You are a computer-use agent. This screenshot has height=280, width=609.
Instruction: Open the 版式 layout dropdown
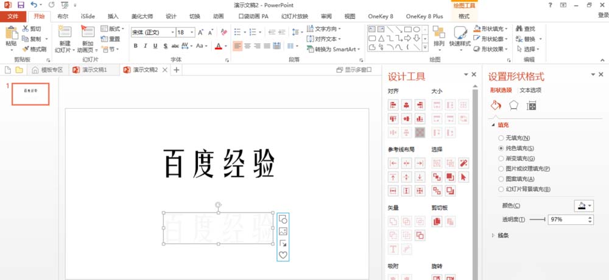coord(112,29)
